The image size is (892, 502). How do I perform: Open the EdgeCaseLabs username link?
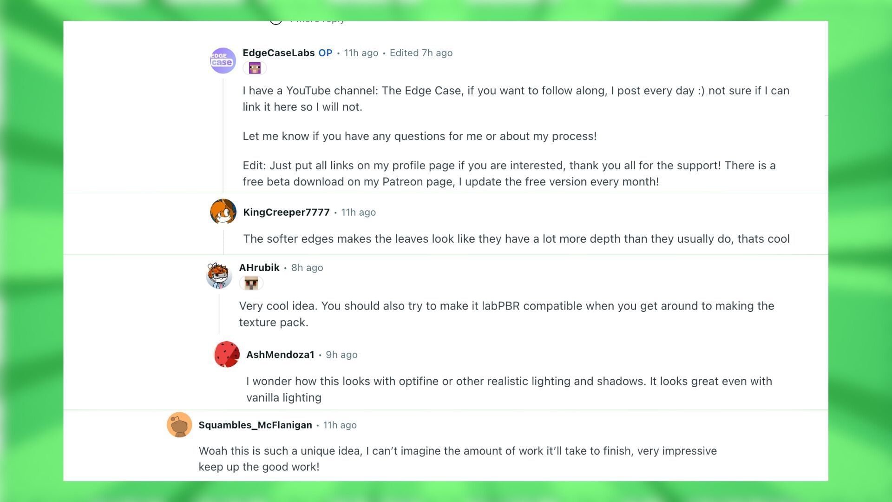coord(278,53)
